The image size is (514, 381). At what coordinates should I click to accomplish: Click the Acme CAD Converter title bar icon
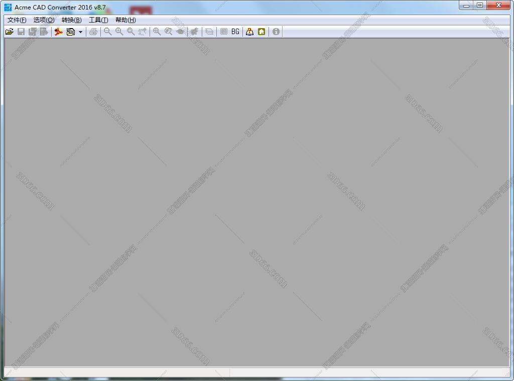(x=8, y=7)
